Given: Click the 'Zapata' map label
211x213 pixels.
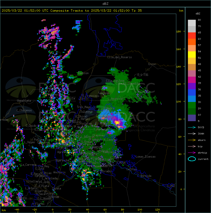Looking at the screenshot, I should (56, 188).
